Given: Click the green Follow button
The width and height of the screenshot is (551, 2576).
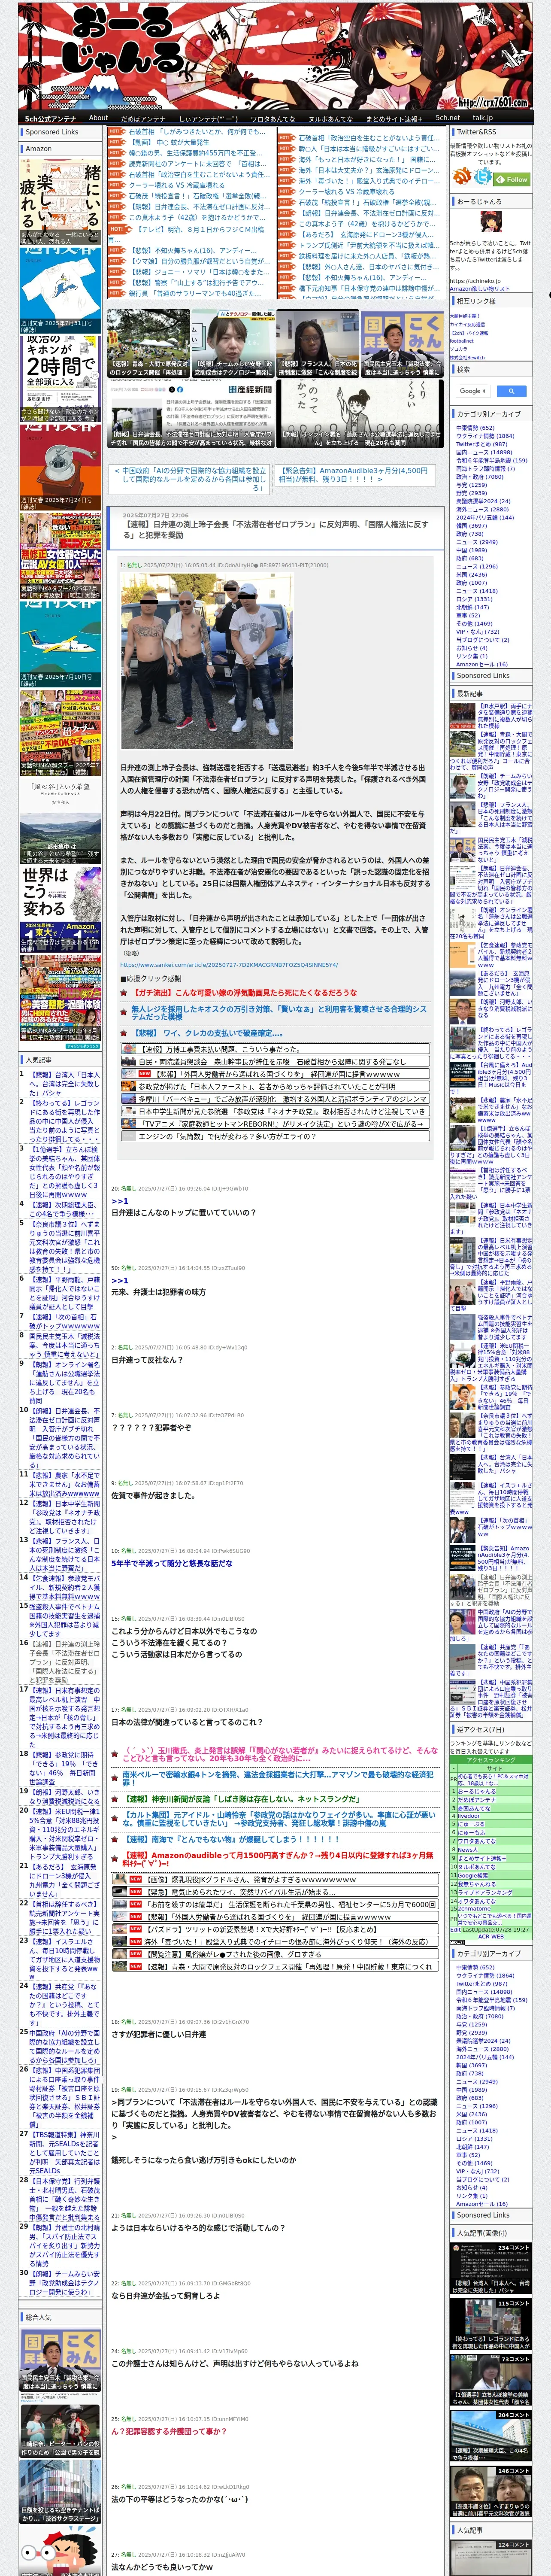Looking at the screenshot, I should pyautogui.click(x=512, y=179).
